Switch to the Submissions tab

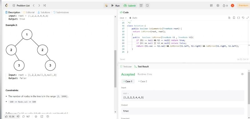tap(61, 12)
